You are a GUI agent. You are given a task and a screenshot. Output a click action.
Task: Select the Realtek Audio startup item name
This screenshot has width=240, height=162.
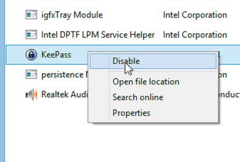tap(65, 94)
